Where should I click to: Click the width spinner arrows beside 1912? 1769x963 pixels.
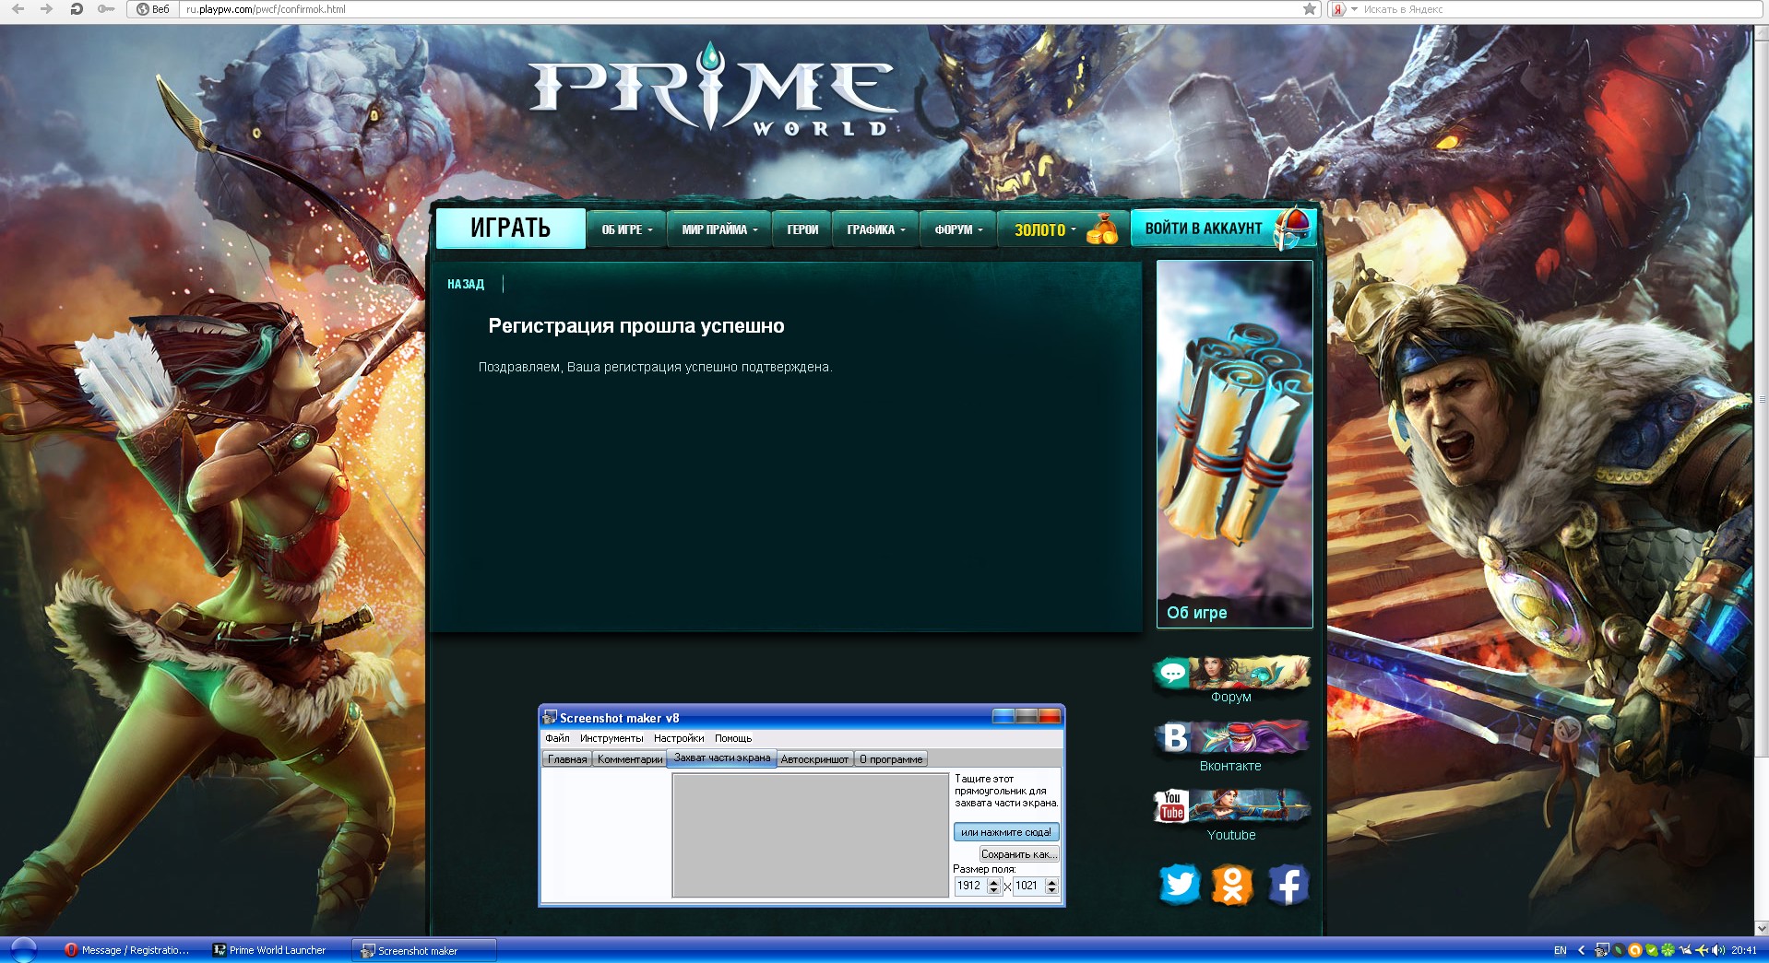click(x=993, y=886)
